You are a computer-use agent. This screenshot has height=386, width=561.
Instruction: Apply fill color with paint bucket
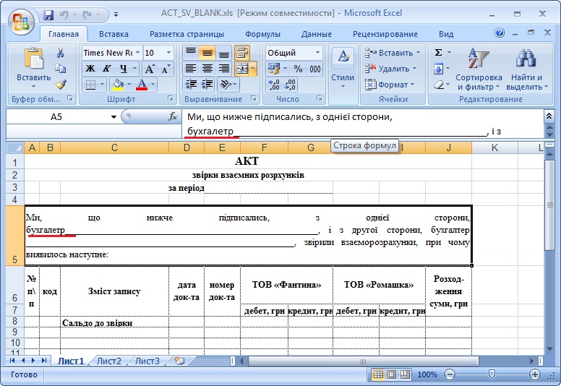coord(118,85)
